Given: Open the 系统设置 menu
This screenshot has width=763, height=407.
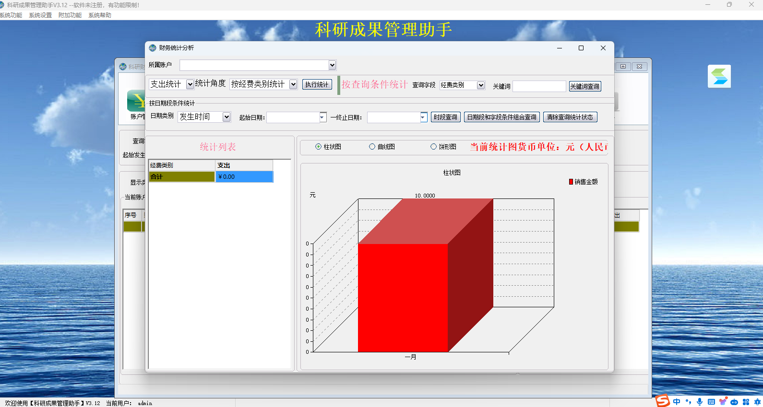Looking at the screenshot, I should [40, 15].
